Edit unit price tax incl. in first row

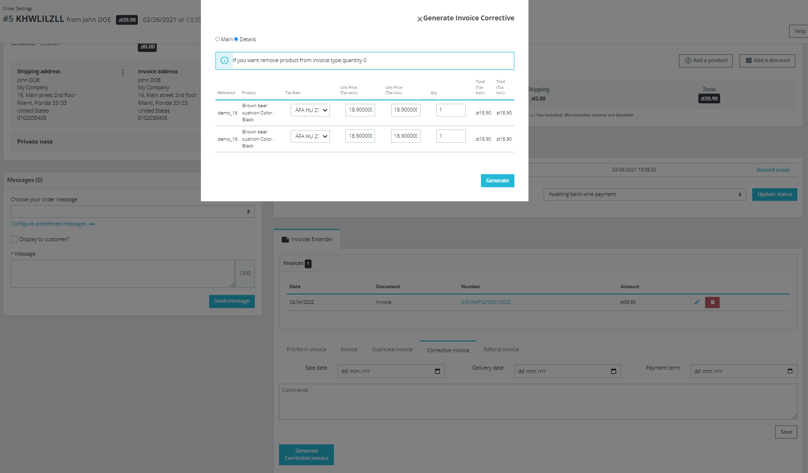(x=406, y=110)
